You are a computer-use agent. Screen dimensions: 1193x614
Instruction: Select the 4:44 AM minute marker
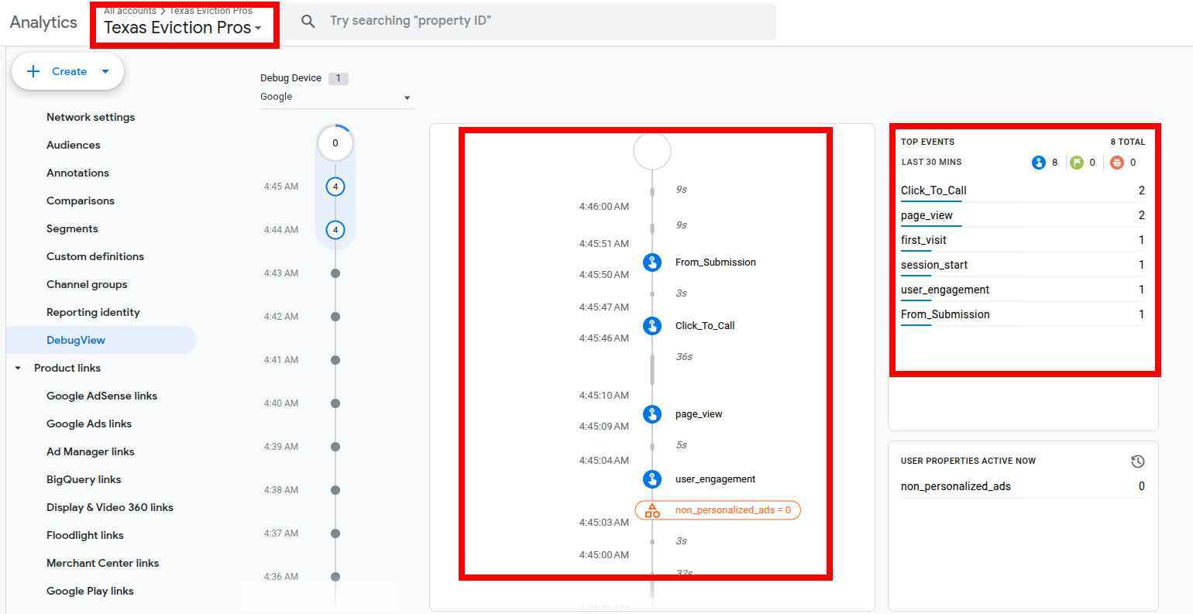pyautogui.click(x=335, y=230)
